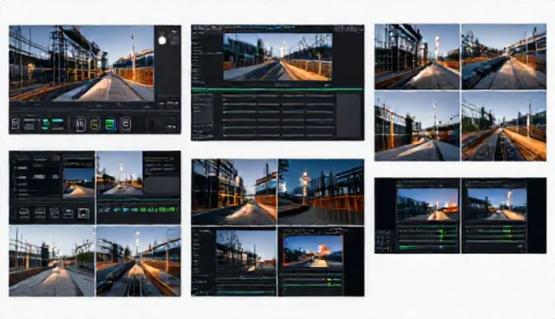
Task: Select the bright green clip segments in the lower-left timeline
Action: pos(145,210)
